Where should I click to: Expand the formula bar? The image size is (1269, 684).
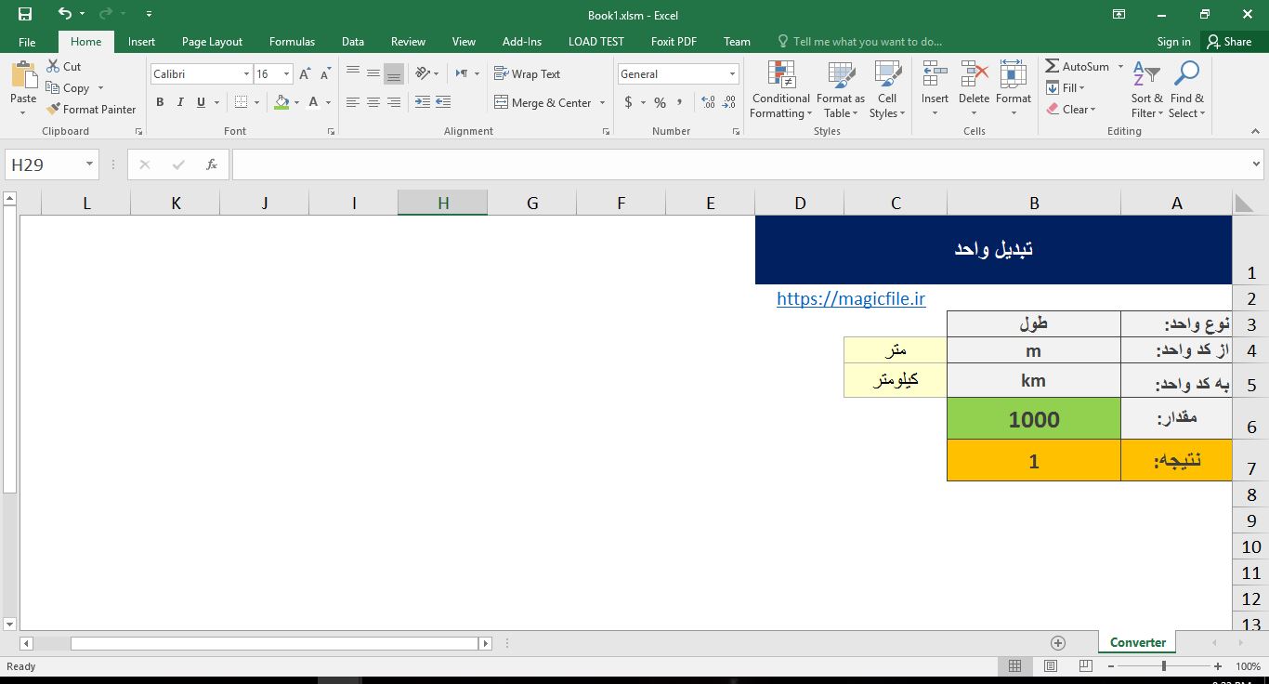pyautogui.click(x=1257, y=164)
